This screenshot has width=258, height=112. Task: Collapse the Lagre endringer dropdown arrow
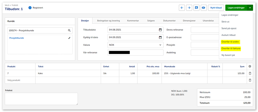pos(250,8)
